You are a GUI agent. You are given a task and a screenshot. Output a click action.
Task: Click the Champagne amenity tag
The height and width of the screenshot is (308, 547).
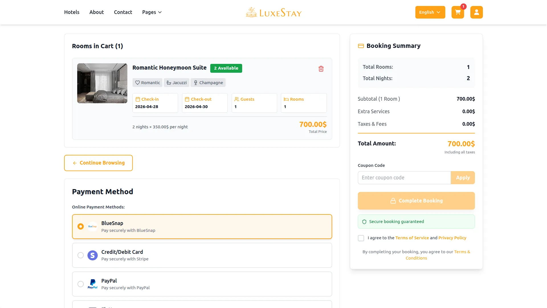click(x=208, y=83)
